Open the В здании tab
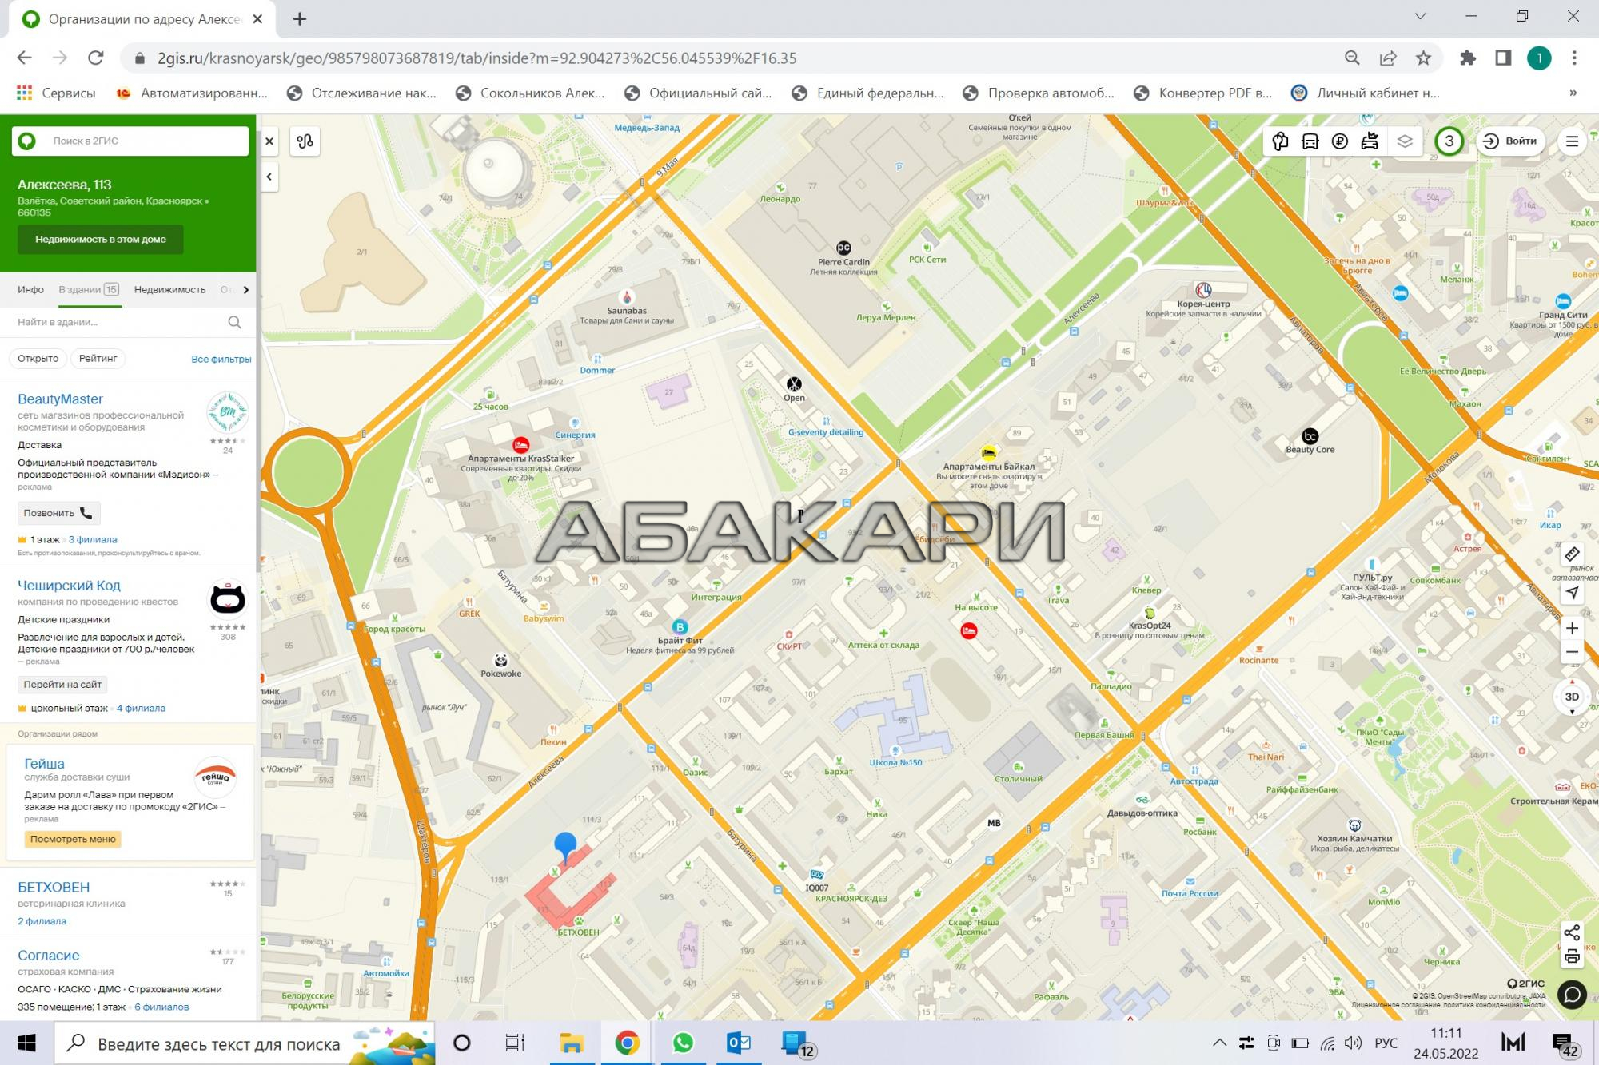The image size is (1599, 1065). [x=88, y=289]
